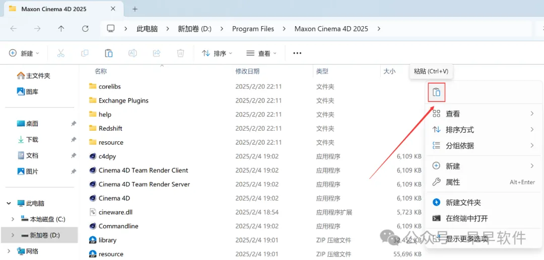Sort by the 类型 column header
Image resolution: width=544 pixels, height=260 pixels.
(x=322, y=71)
